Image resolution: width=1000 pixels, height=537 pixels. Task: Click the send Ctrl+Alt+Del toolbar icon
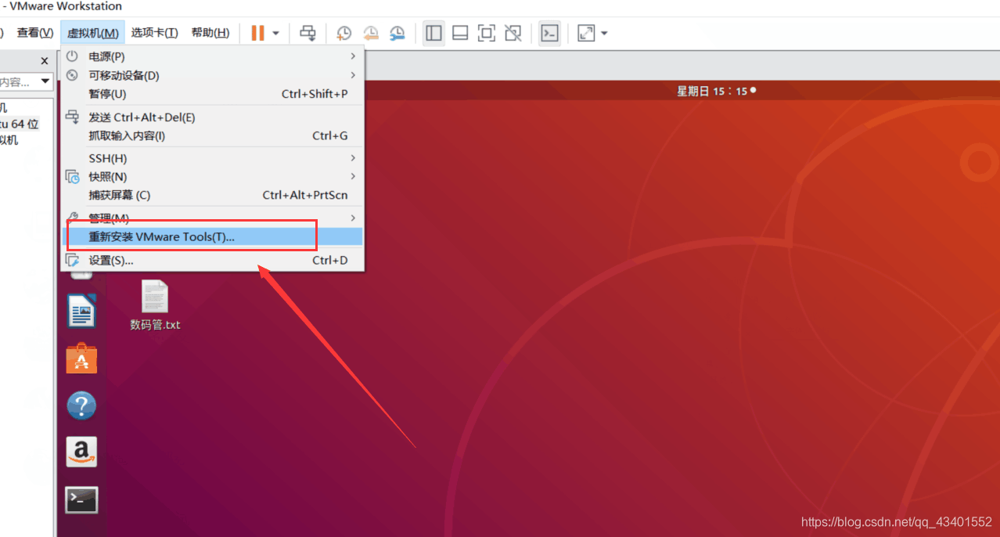point(308,33)
